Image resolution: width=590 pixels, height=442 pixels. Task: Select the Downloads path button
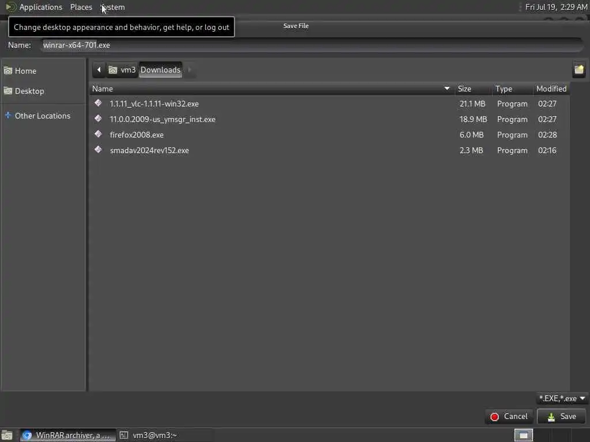(160, 70)
